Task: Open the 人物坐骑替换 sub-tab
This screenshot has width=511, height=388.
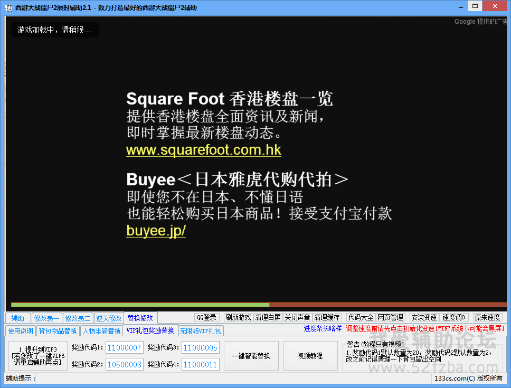Action: pyautogui.click(x=101, y=331)
